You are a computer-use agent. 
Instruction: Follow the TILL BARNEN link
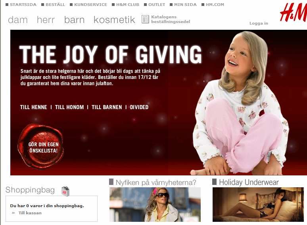point(107,107)
